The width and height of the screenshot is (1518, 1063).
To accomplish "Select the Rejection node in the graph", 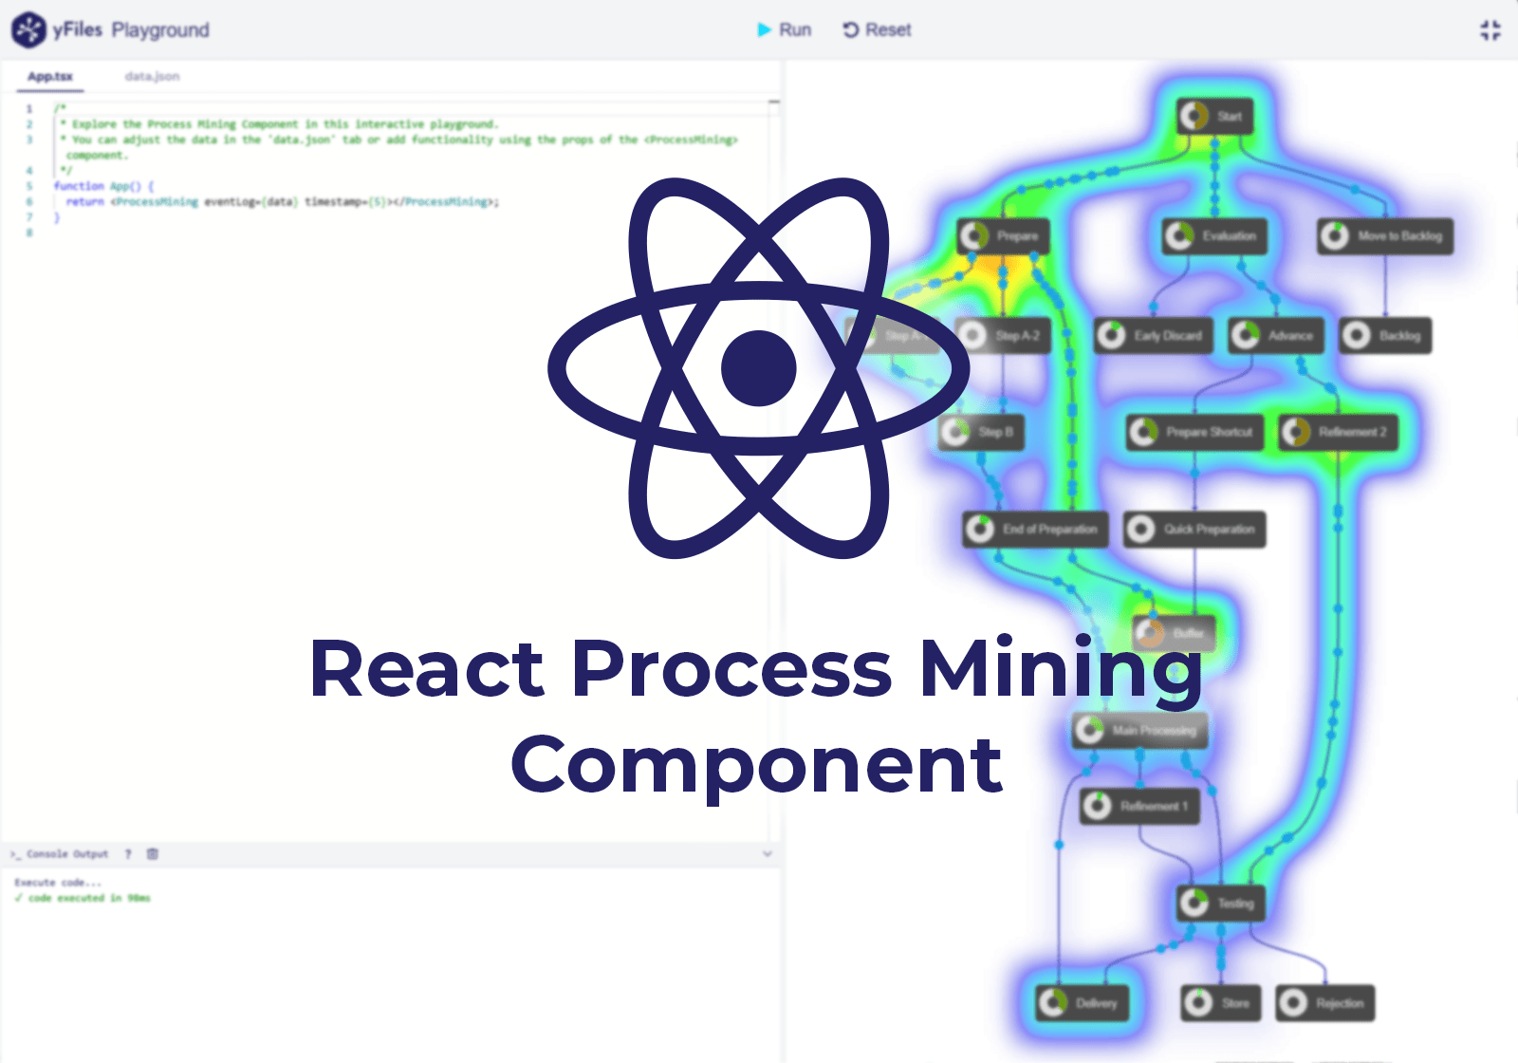I will (x=1324, y=1002).
